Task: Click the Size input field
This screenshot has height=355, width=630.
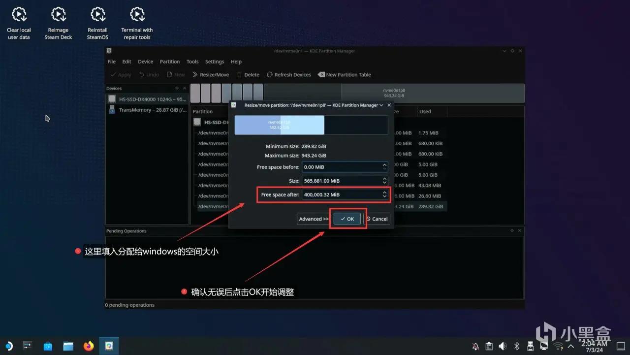Action: [345, 181]
